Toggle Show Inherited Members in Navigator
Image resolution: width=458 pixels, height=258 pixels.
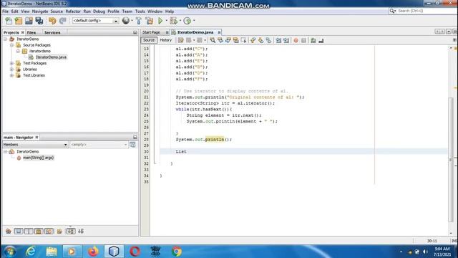(x=9, y=231)
